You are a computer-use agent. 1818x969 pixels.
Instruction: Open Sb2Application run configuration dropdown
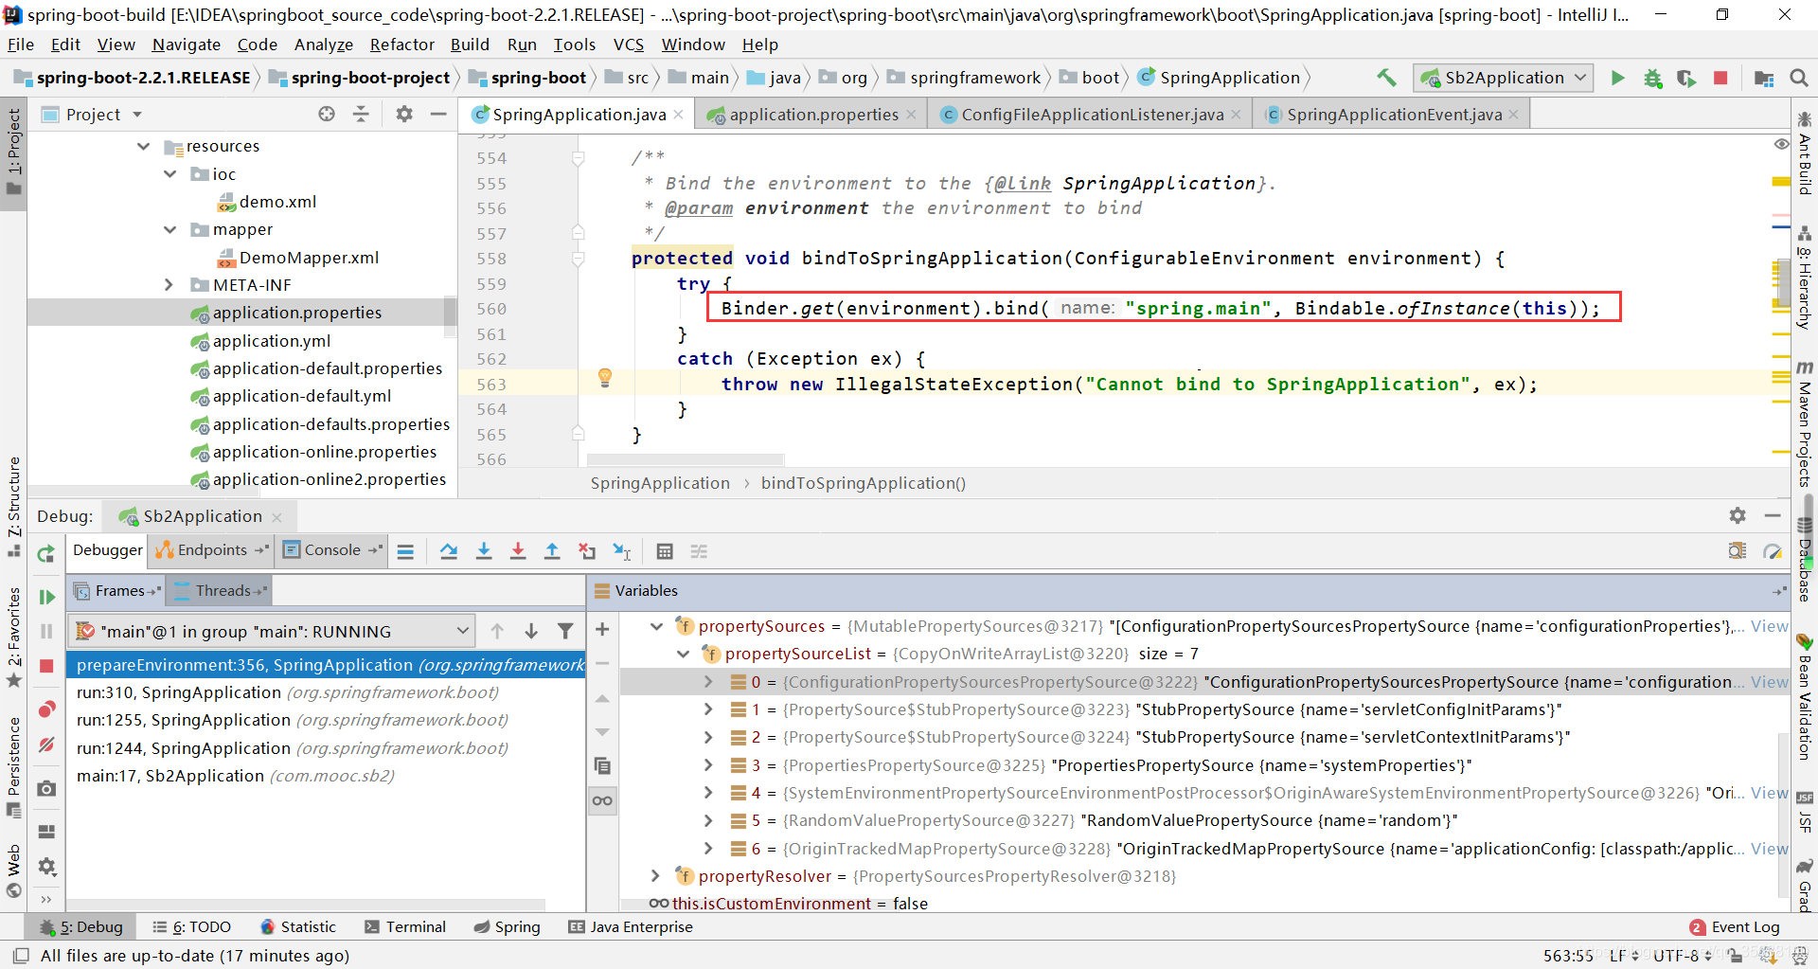[x=1504, y=78]
